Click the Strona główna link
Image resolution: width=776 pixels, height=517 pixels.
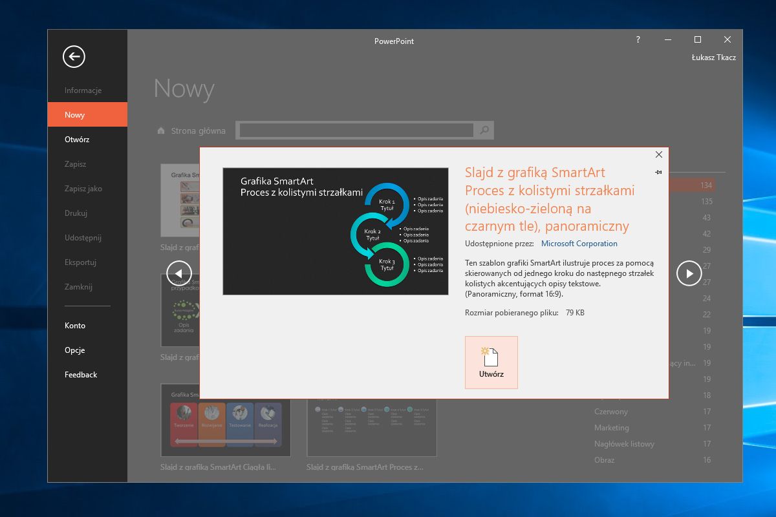coord(198,131)
